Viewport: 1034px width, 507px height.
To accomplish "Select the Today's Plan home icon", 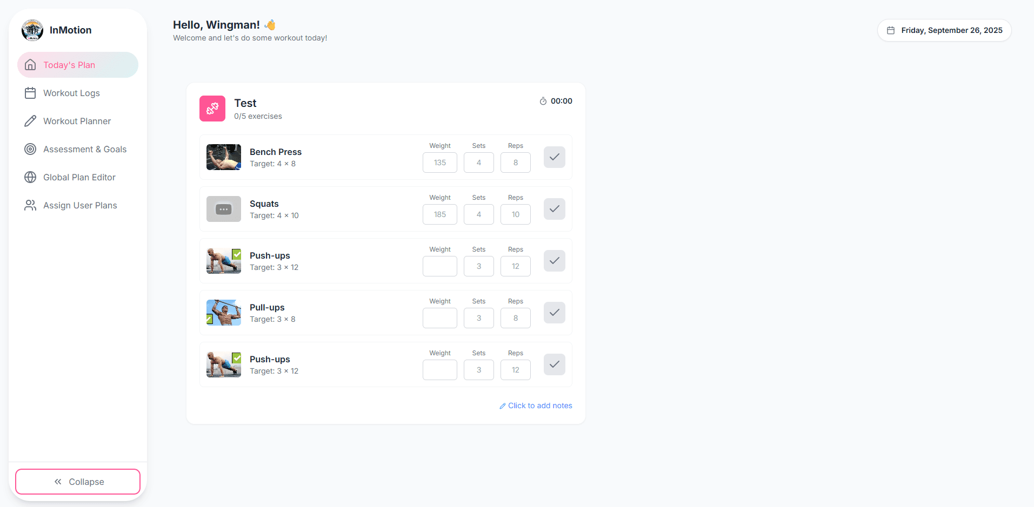I will pos(30,65).
